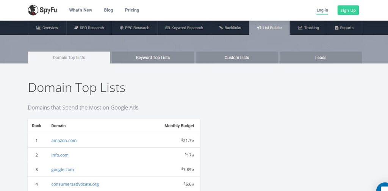Click the Rank column header
Screen dimensions: 388x191
[x=37, y=126]
